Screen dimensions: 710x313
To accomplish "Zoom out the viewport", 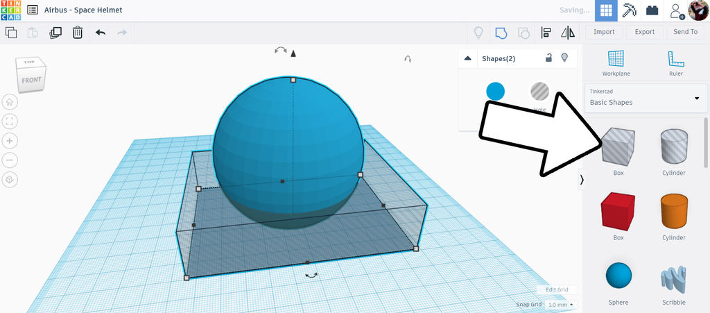I will click(10, 160).
